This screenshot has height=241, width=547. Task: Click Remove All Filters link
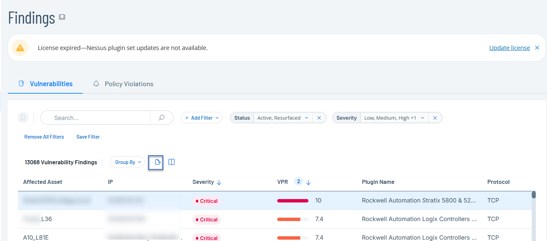click(x=44, y=137)
